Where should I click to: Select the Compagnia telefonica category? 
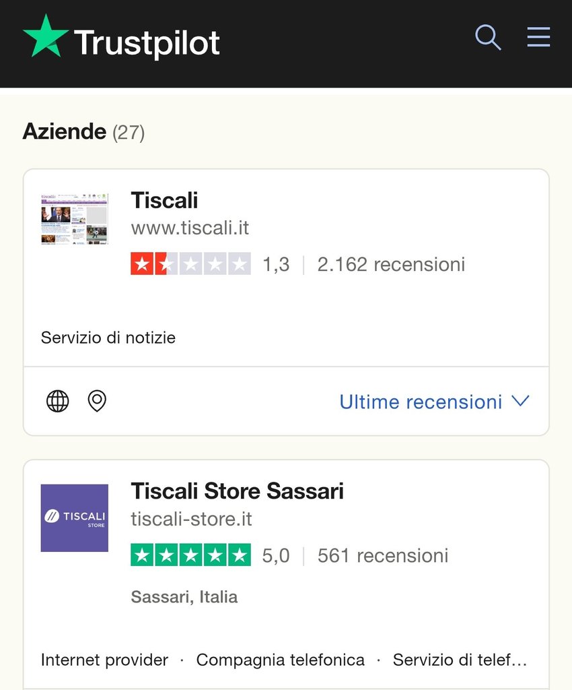tap(280, 660)
